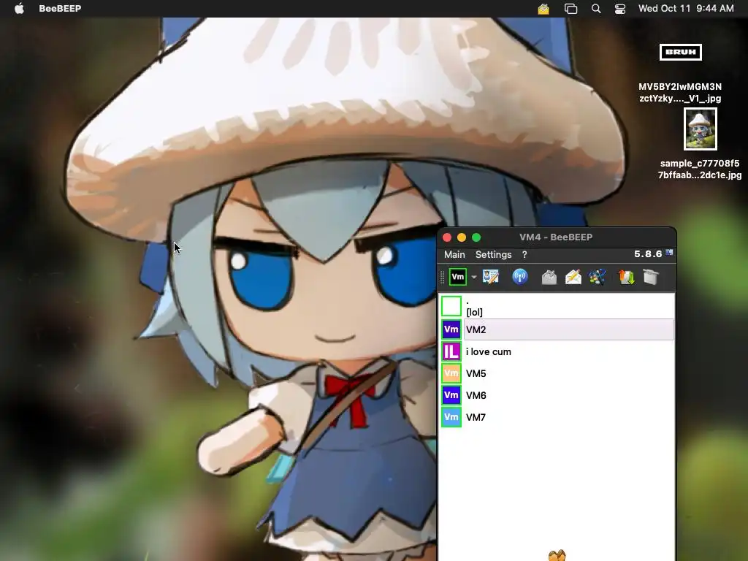Select VM5 in the user list
Image resolution: width=748 pixels, height=561 pixels.
pyautogui.click(x=557, y=373)
